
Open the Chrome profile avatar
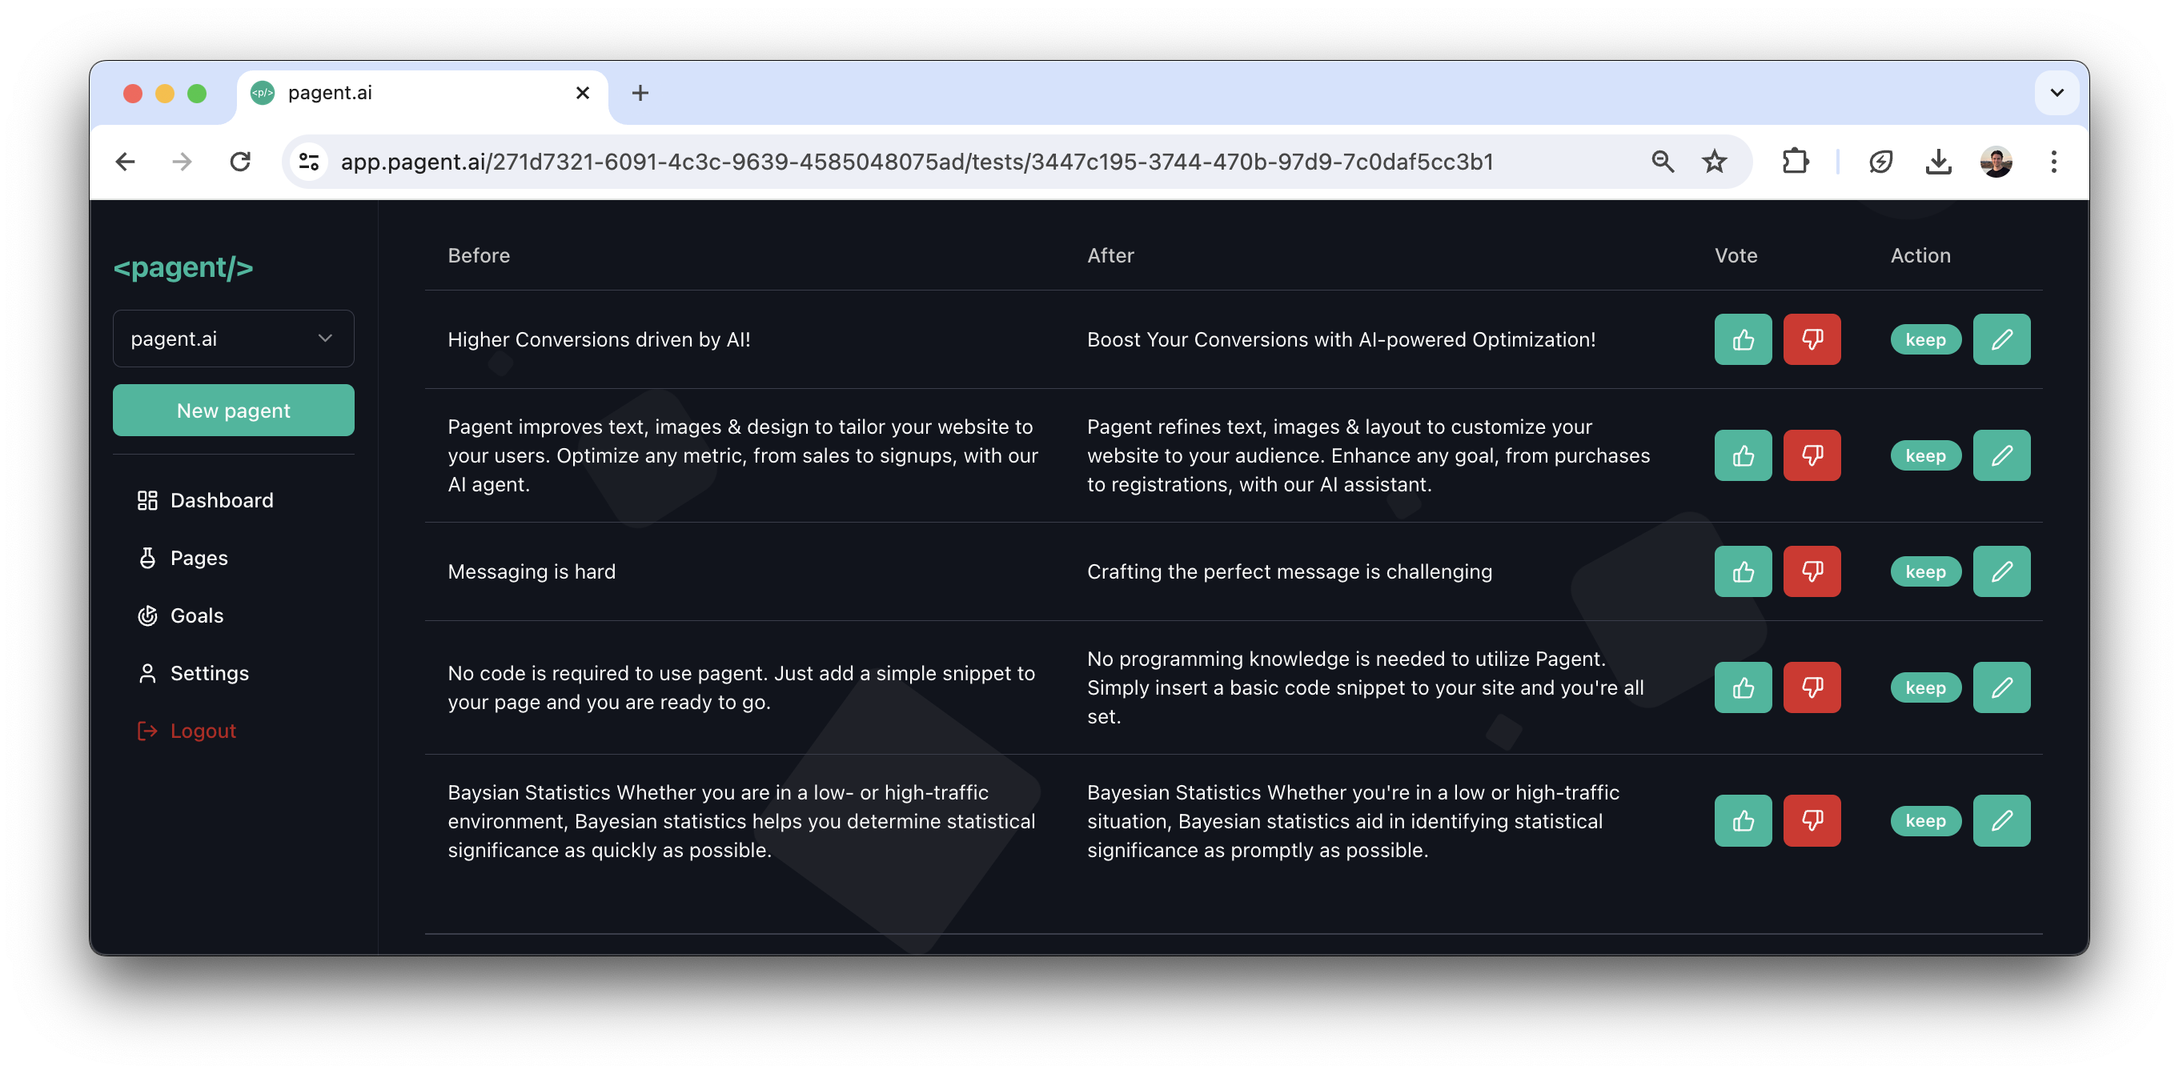point(1996,161)
